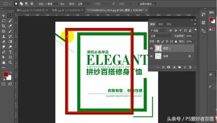Select the Hand tool
The height and width of the screenshot is (123, 217).
point(3,62)
